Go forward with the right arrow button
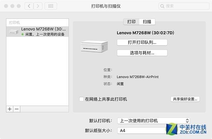The image size is (212, 139). [38, 6]
